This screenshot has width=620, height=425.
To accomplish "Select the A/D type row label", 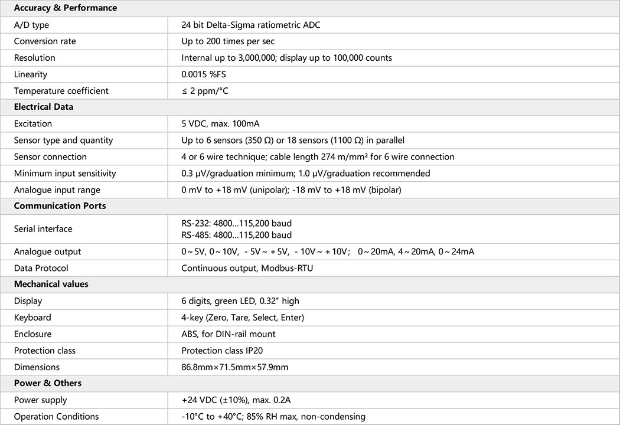I will pos(31,25).
